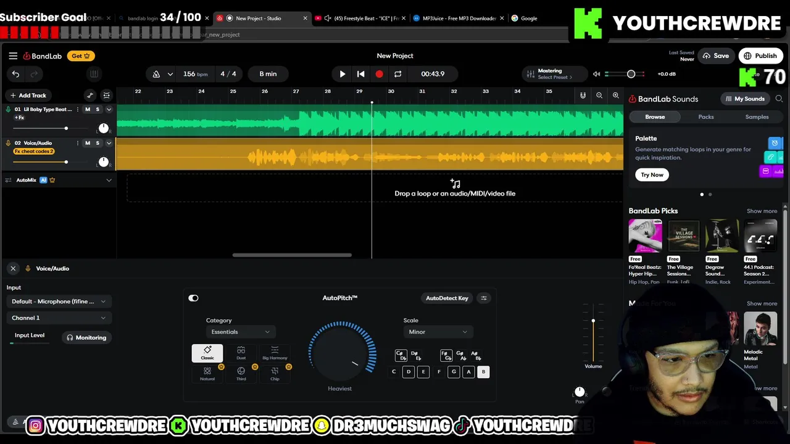Click AutoDetect Key button
This screenshot has width=790, height=444.
click(x=447, y=298)
